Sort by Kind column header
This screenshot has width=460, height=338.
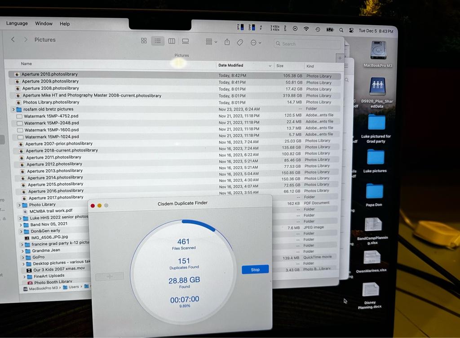(310, 67)
